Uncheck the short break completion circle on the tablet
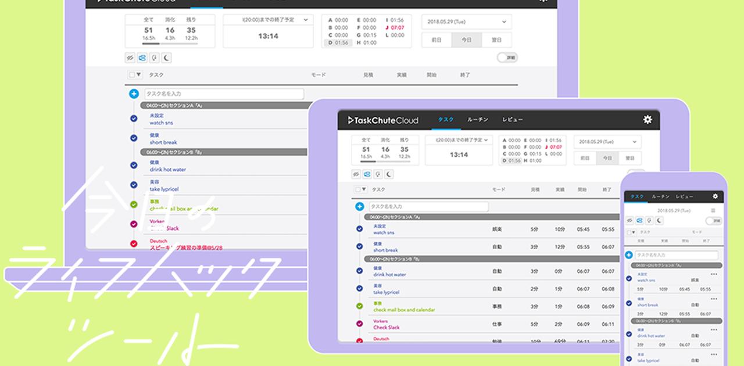Viewport: 744px width, 366px height. [x=359, y=247]
